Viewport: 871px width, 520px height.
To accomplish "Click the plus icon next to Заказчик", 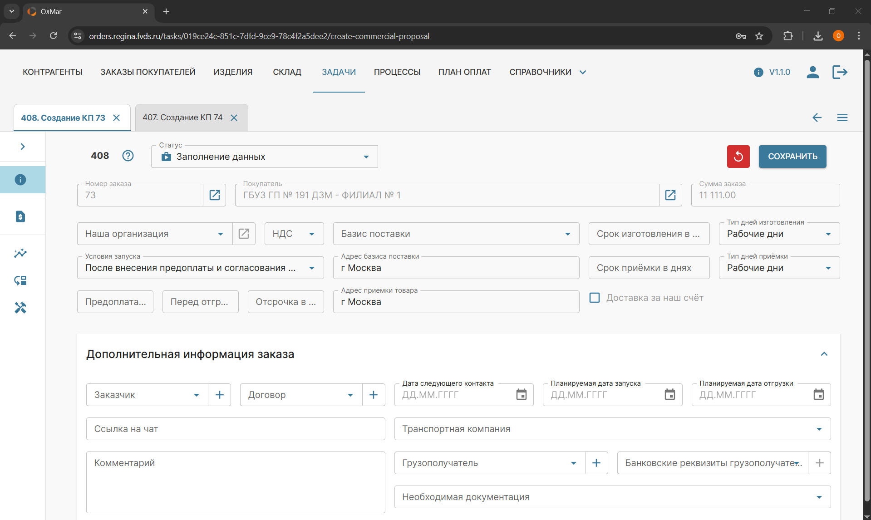I will [220, 395].
